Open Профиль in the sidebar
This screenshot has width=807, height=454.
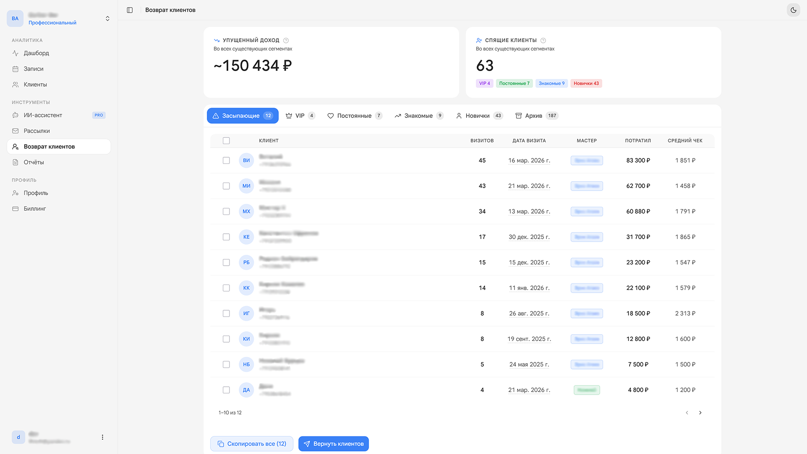pos(59,193)
